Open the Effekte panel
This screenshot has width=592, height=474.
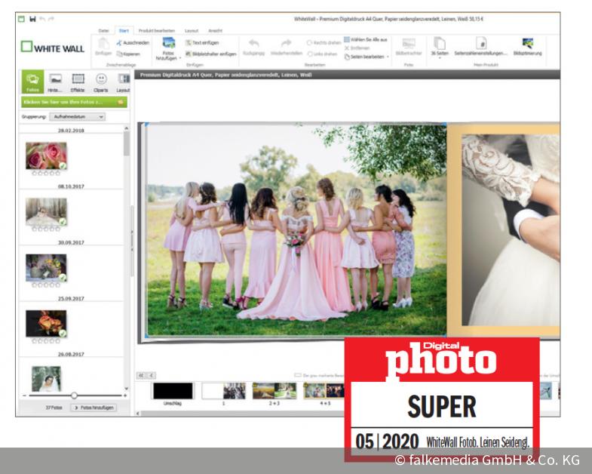tap(78, 82)
